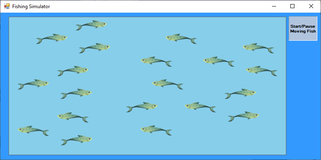Click the bottom-most fish in the pond's middle
321x160 pixels.
(156, 130)
